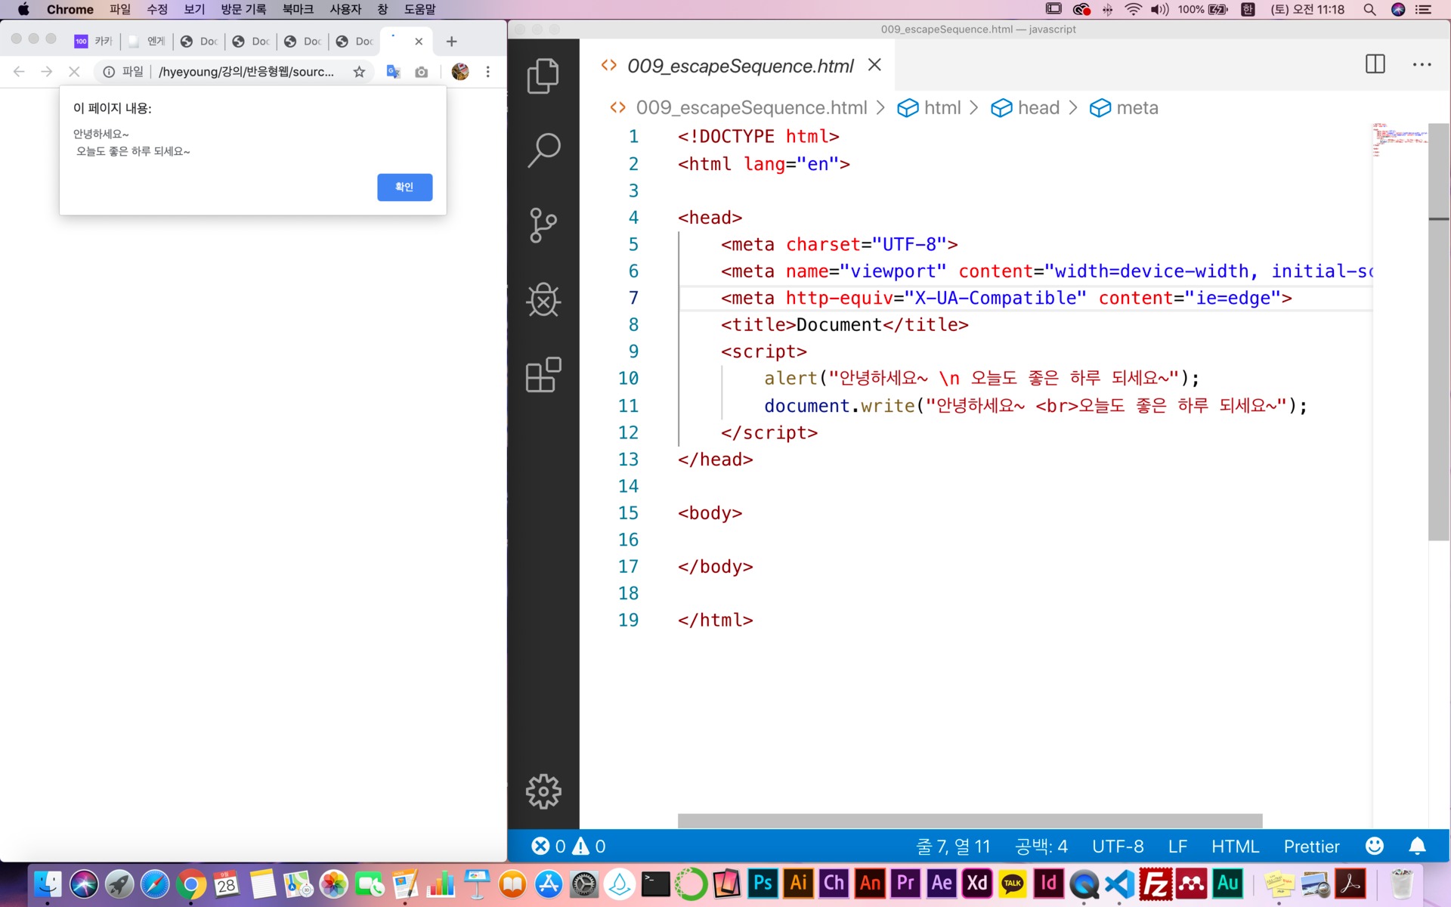Open the VS Code notifications bell

pyautogui.click(x=1417, y=846)
